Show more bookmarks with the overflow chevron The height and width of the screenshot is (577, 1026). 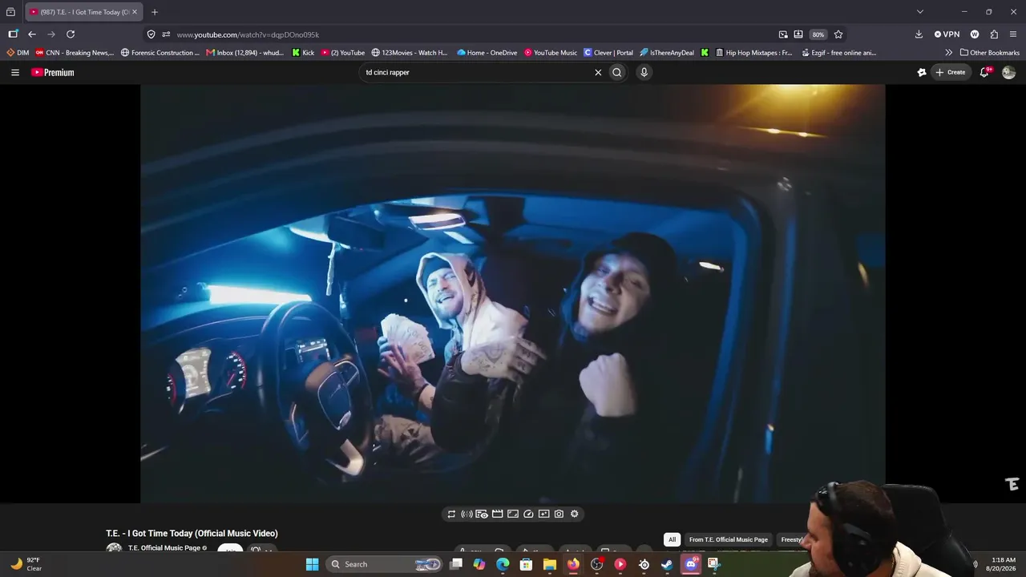tap(949, 53)
